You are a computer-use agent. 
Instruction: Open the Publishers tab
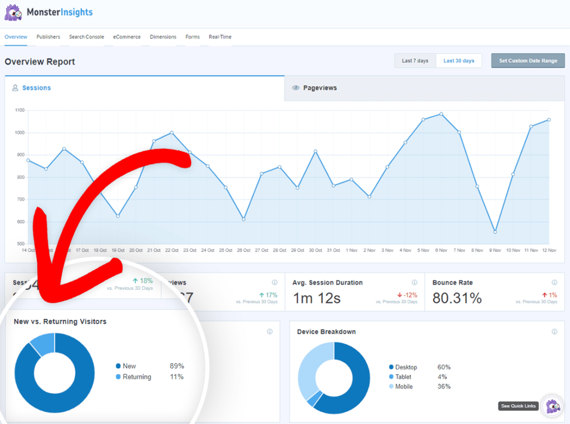(x=48, y=37)
